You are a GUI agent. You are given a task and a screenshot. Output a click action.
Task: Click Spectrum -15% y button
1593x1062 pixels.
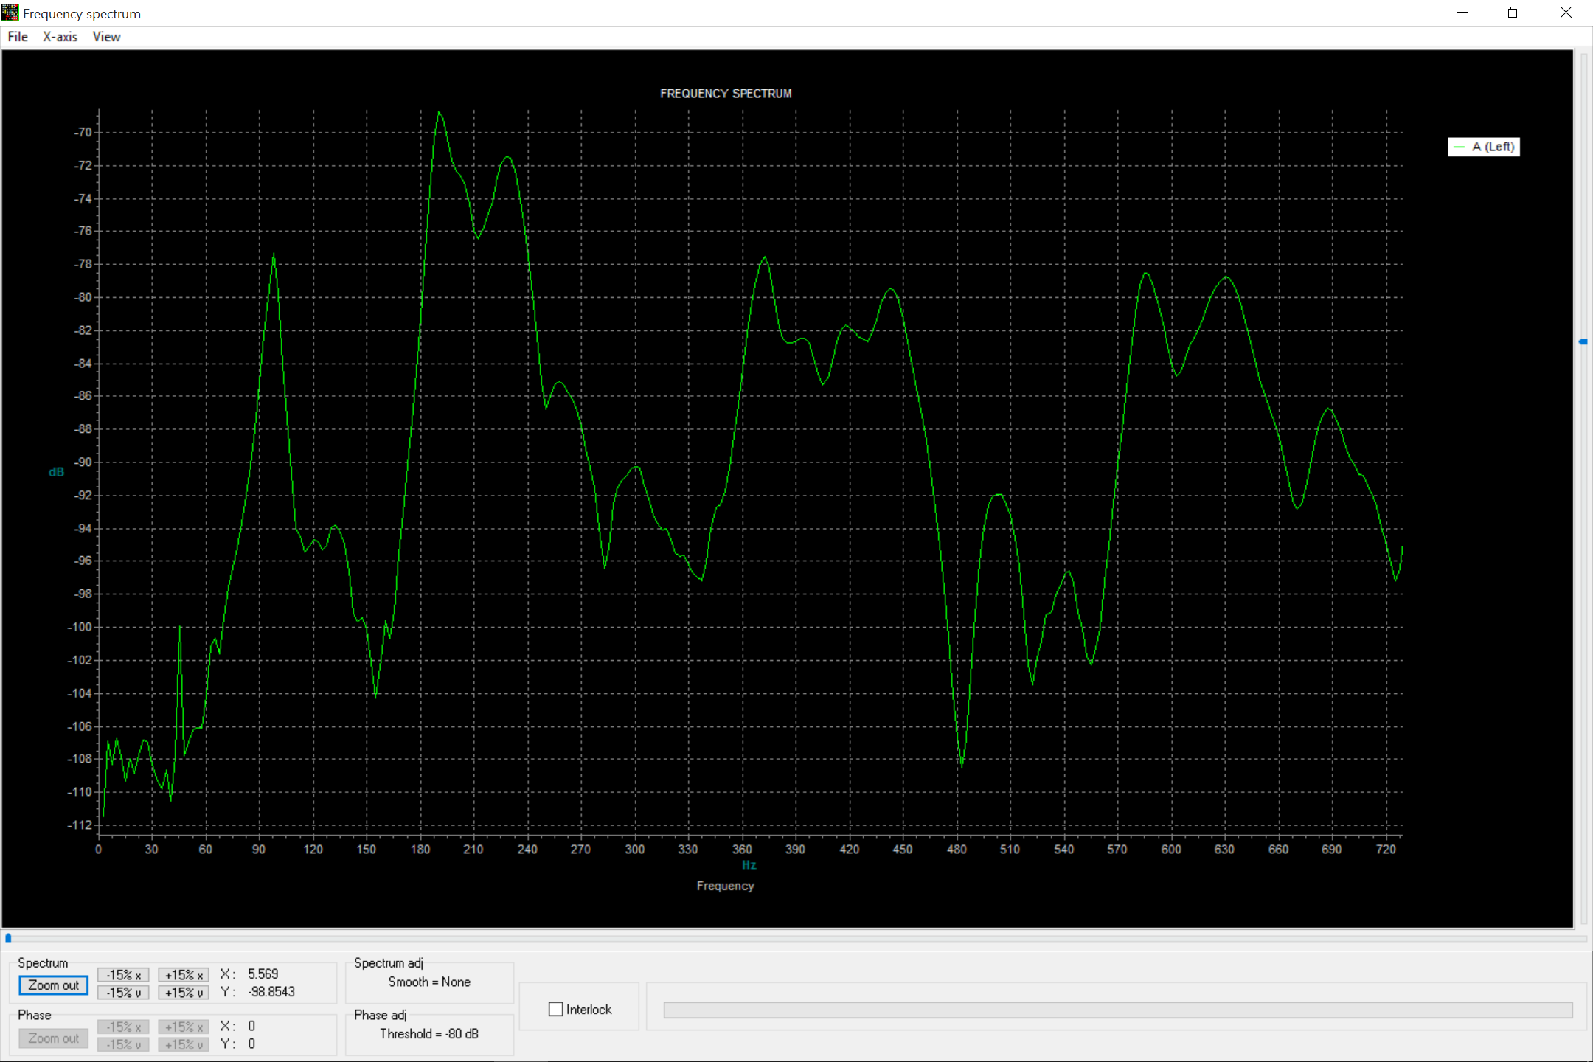tap(123, 993)
